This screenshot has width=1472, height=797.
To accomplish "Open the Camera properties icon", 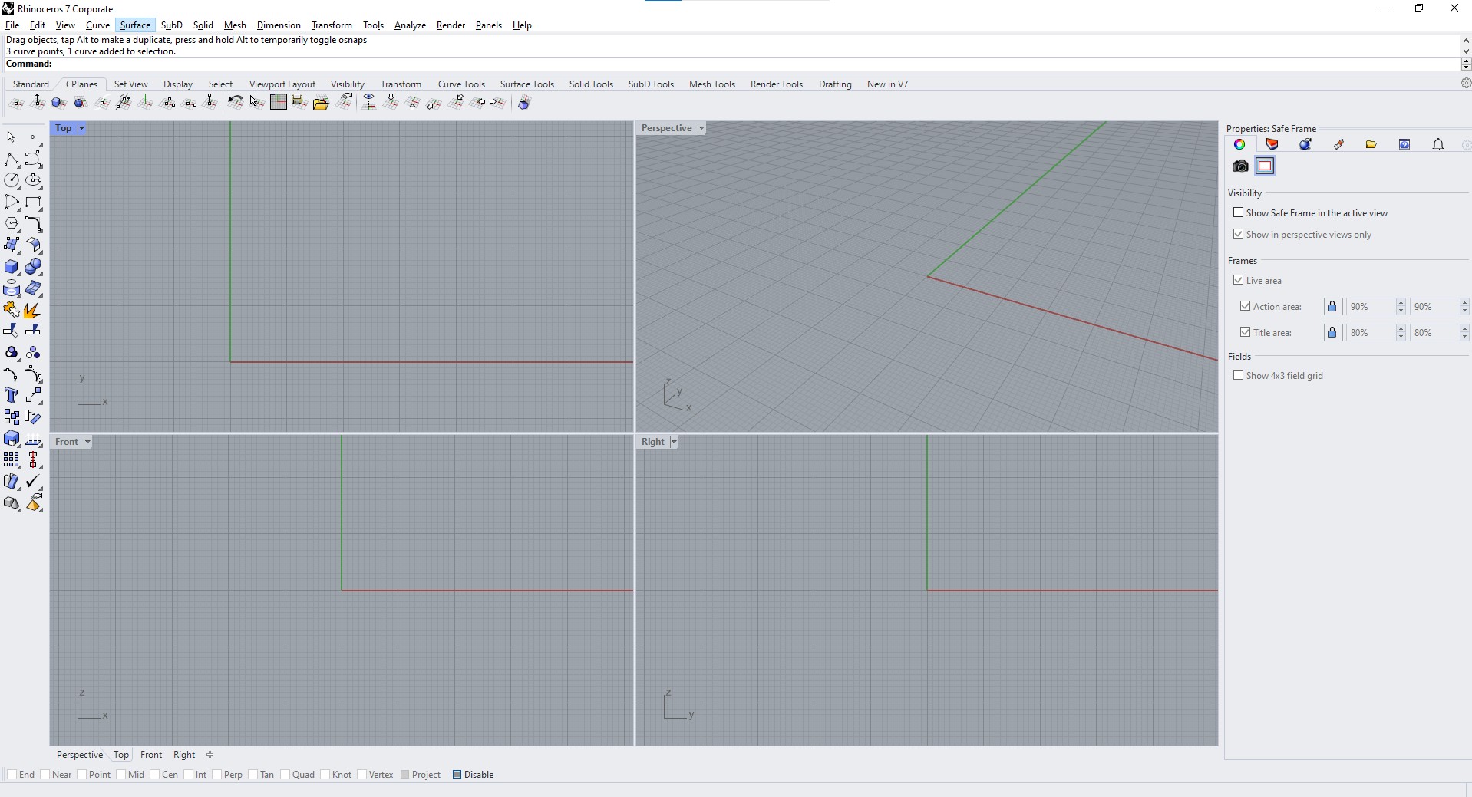I will 1240,166.
